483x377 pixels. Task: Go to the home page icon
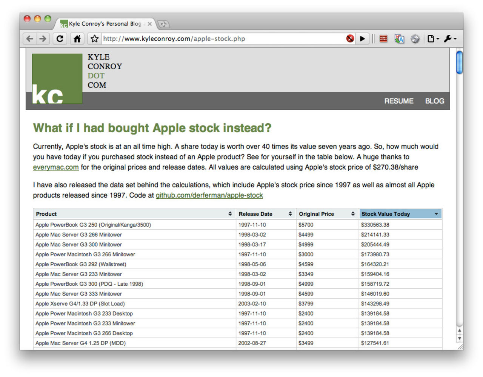coord(77,38)
